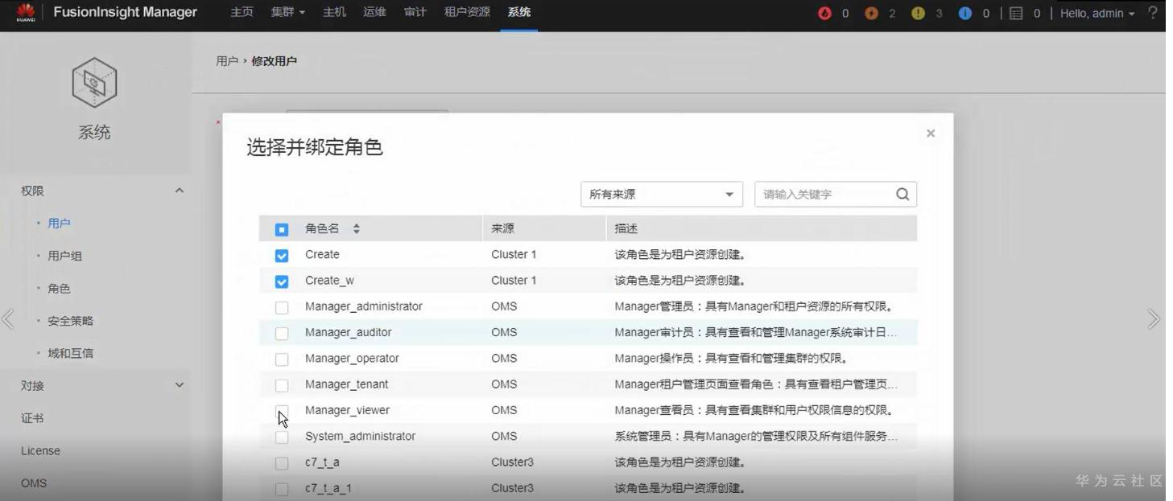Click the left page arrow
This screenshot has width=1173, height=501.
[x=9, y=319]
